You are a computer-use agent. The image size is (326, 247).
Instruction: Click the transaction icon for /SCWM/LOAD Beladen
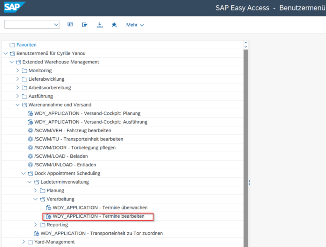[30, 156]
